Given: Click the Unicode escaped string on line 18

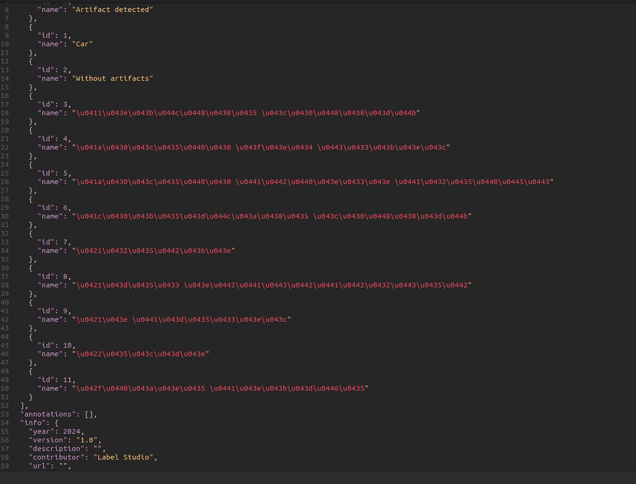Looking at the screenshot, I should tap(242, 112).
